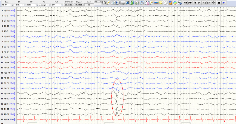Open the Sens 10 uV dropdown

pos(6,5)
